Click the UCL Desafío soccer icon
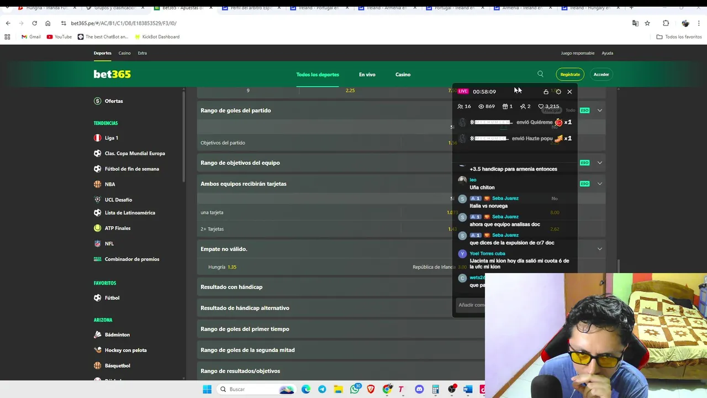 (x=98, y=200)
